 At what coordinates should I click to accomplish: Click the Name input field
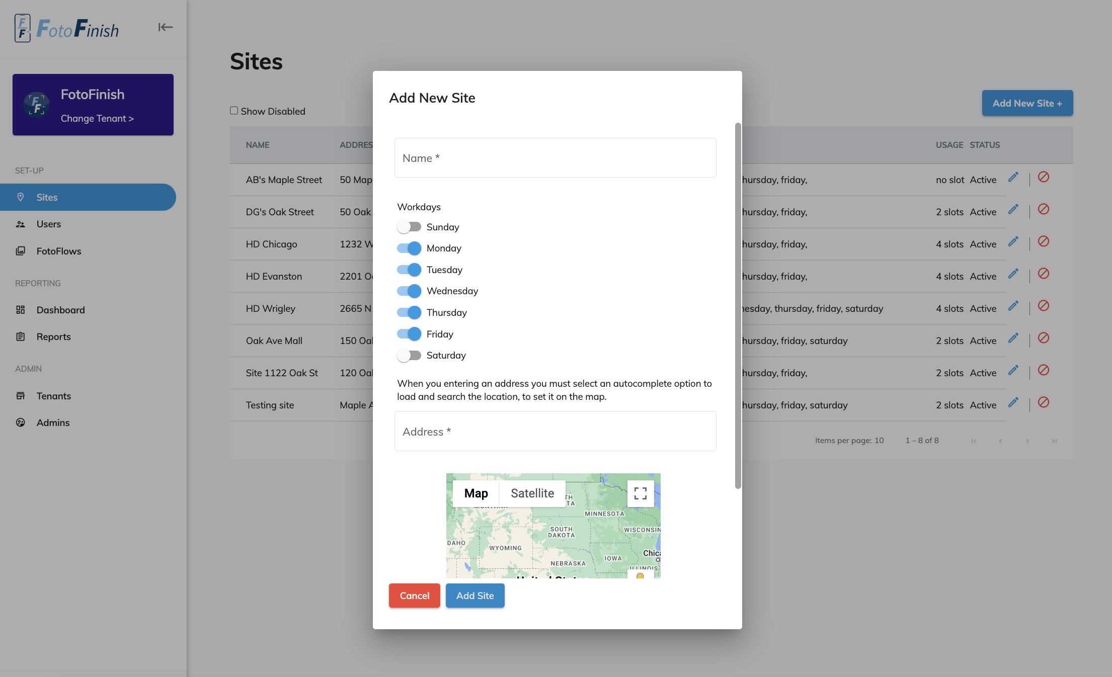coord(555,158)
